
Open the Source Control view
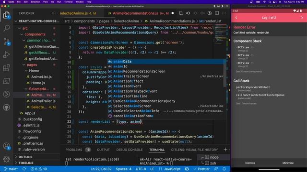click(6, 42)
